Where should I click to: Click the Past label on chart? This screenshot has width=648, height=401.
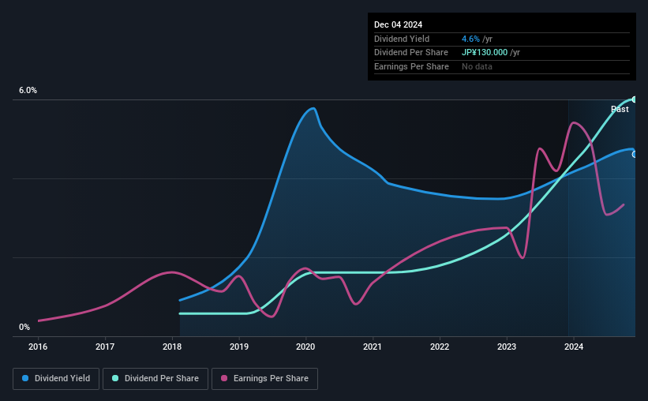[x=620, y=109]
